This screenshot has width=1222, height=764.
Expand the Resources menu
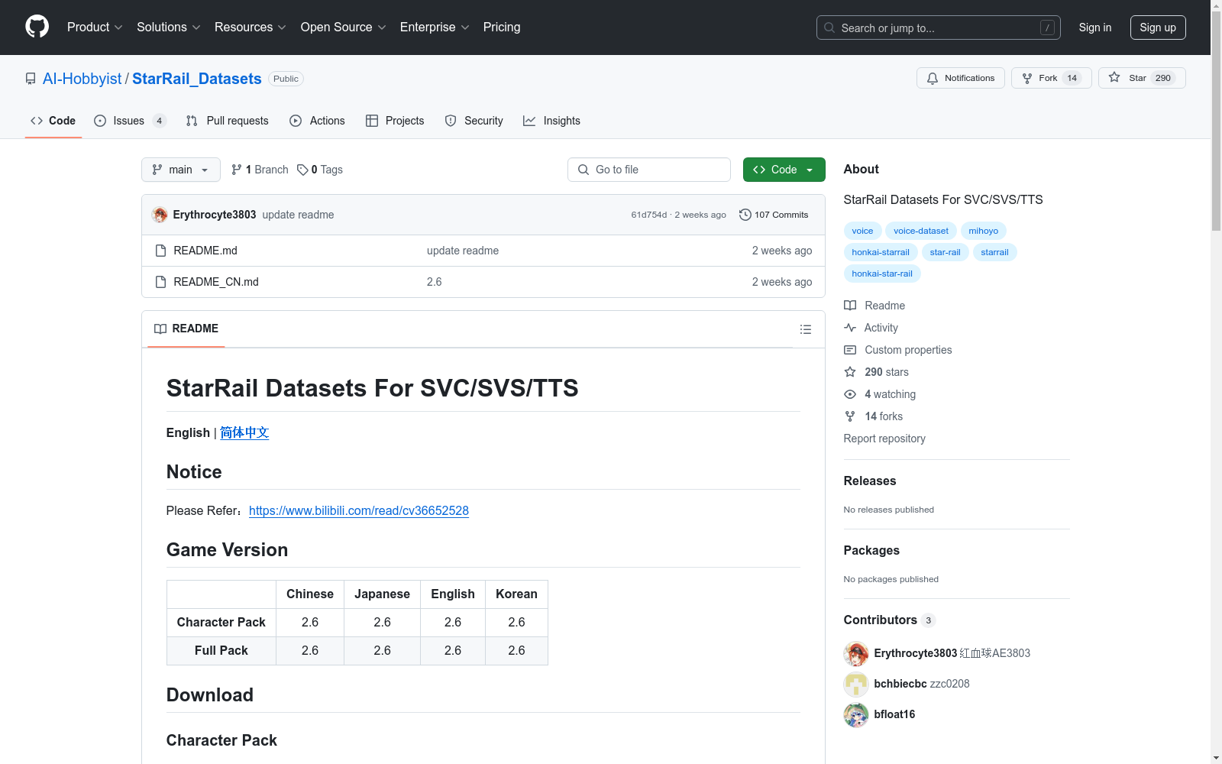[x=251, y=28]
